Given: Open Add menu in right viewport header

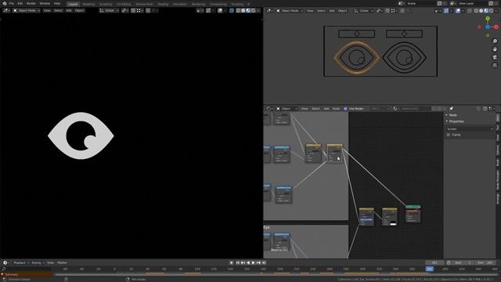Looking at the screenshot, I should point(332,10).
